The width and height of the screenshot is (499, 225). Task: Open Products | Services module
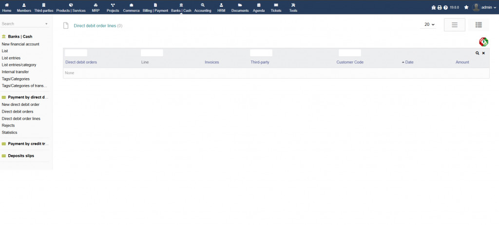coord(71,7)
